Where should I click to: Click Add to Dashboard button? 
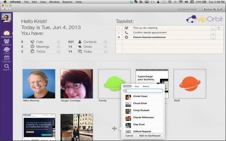150,136
